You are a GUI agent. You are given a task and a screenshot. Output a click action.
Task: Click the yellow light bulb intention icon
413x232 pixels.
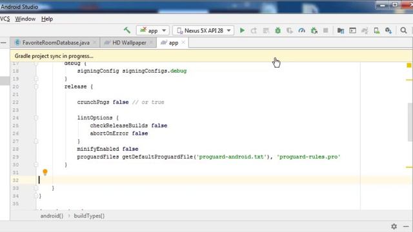click(45, 172)
